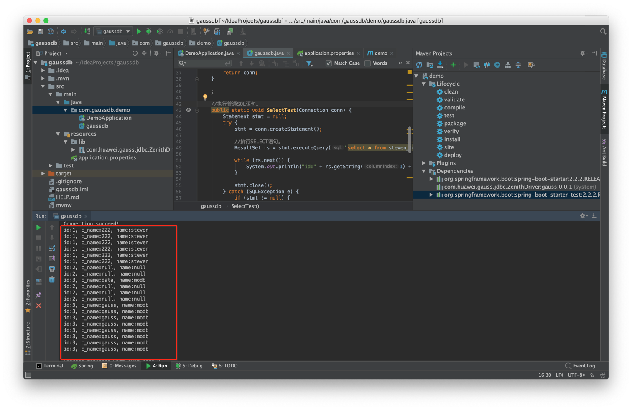Show Maven dependencies diagram
632x410 pixels.
[508, 65]
